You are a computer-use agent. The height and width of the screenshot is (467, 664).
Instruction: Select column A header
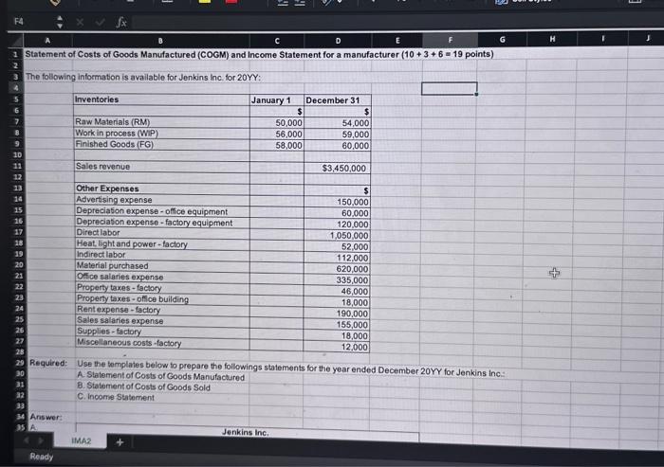click(47, 41)
